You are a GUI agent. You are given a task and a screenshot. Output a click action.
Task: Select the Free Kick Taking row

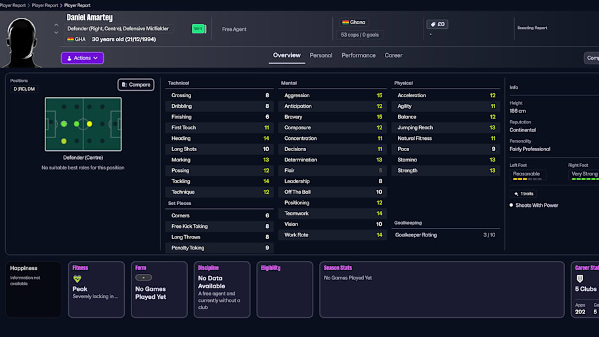click(x=219, y=227)
